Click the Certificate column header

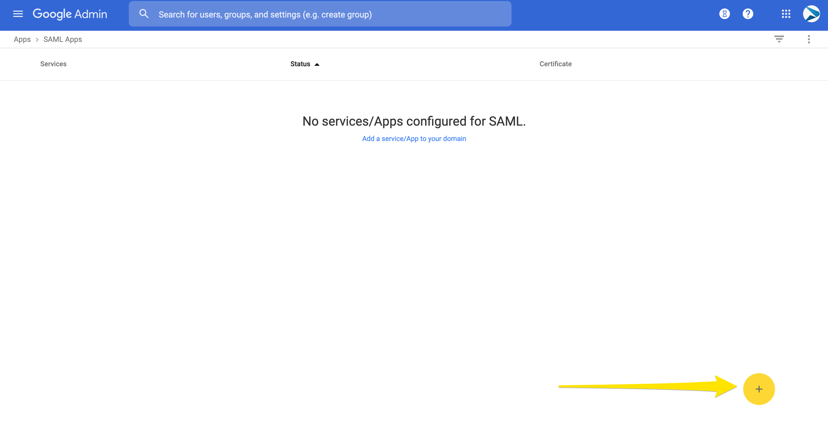(556, 64)
